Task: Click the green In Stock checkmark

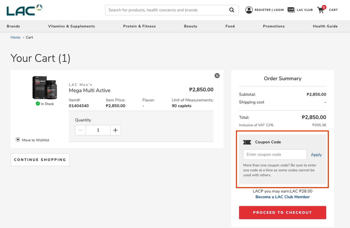Action: pyautogui.click(x=38, y=104)
